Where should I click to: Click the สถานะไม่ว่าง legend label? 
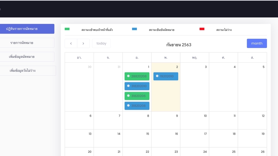pos(224,30)
